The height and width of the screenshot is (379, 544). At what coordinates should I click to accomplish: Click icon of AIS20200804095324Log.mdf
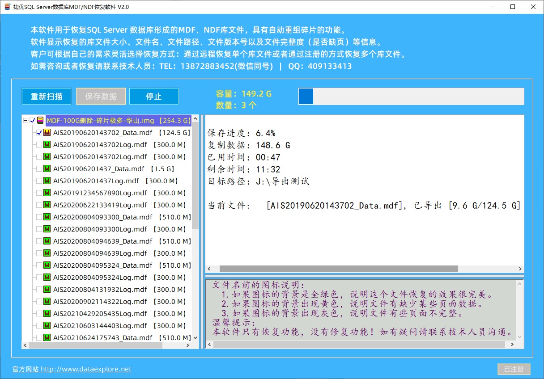(47, 278)
